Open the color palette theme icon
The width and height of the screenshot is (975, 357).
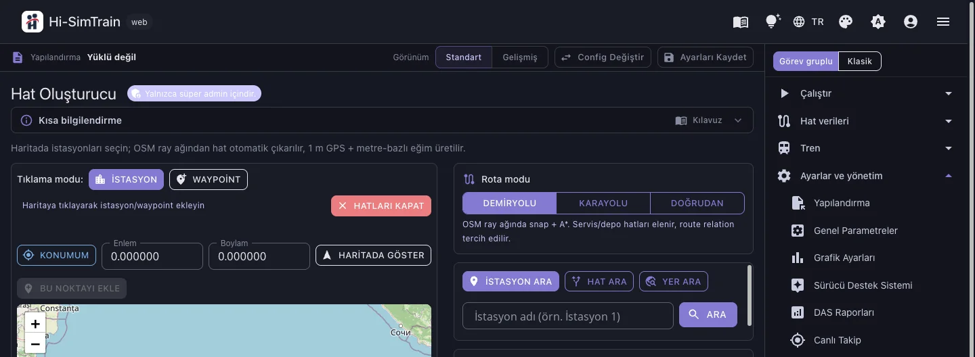[845, 22]
